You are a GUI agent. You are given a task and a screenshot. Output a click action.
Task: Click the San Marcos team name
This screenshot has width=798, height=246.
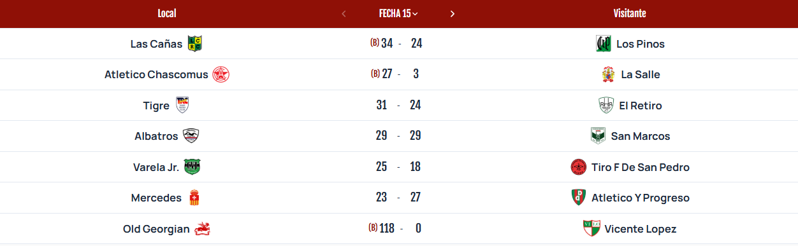coord(641,136)
